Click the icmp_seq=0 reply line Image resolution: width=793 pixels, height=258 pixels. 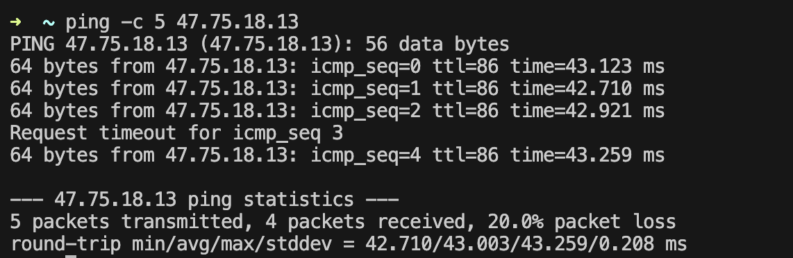[x=337, y=67]
